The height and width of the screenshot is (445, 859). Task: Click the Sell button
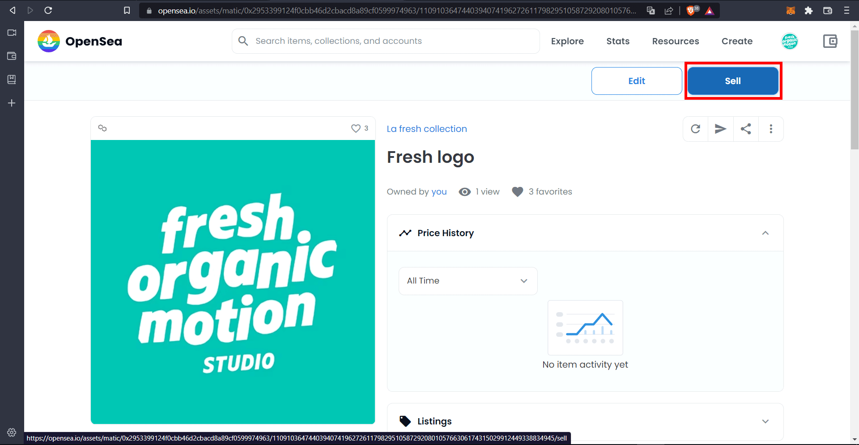733,81
